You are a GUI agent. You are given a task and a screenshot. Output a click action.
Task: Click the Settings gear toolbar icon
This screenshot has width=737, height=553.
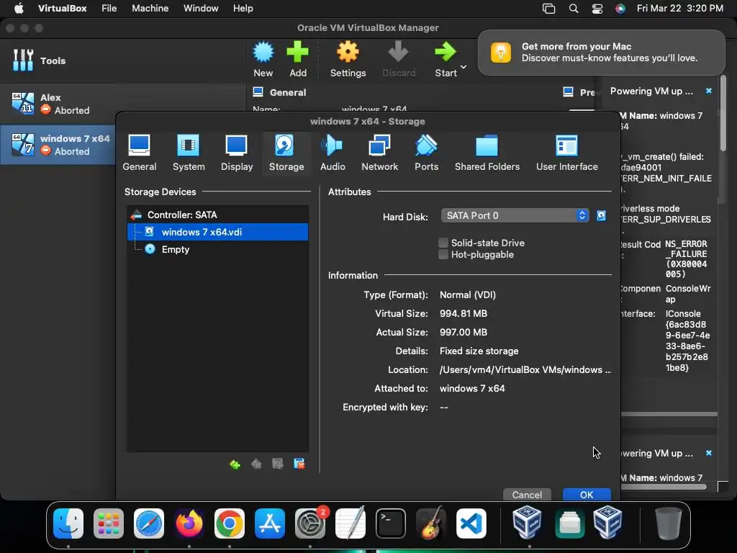348,59
